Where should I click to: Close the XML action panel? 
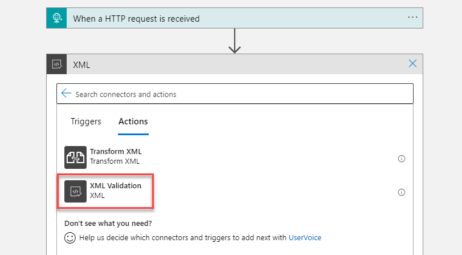(412, 64)
